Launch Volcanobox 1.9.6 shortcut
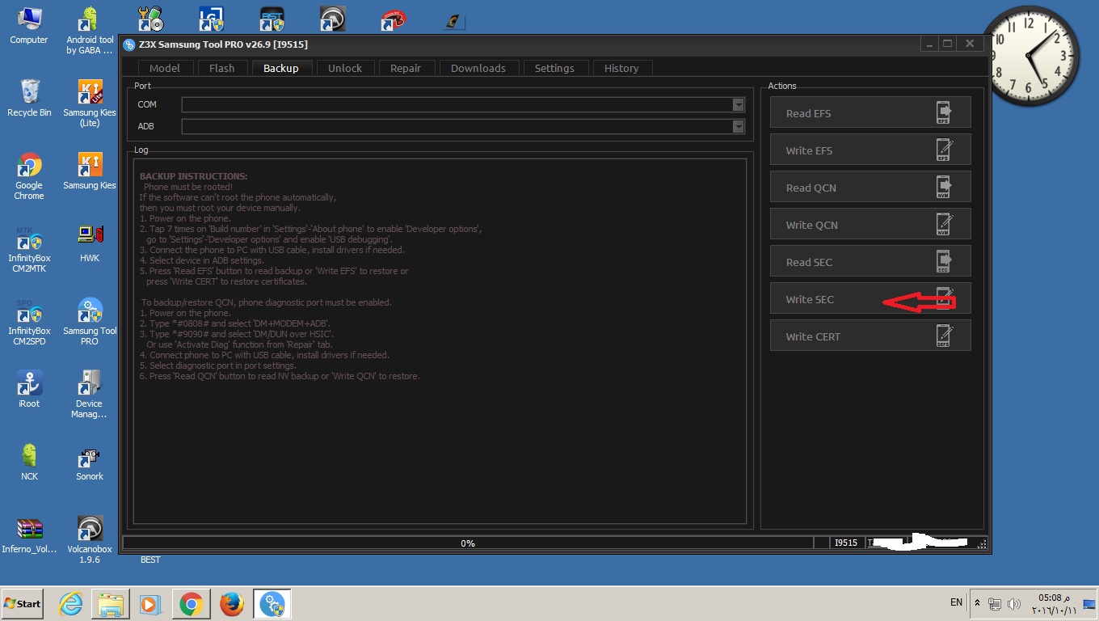 (x=90, y=540)
